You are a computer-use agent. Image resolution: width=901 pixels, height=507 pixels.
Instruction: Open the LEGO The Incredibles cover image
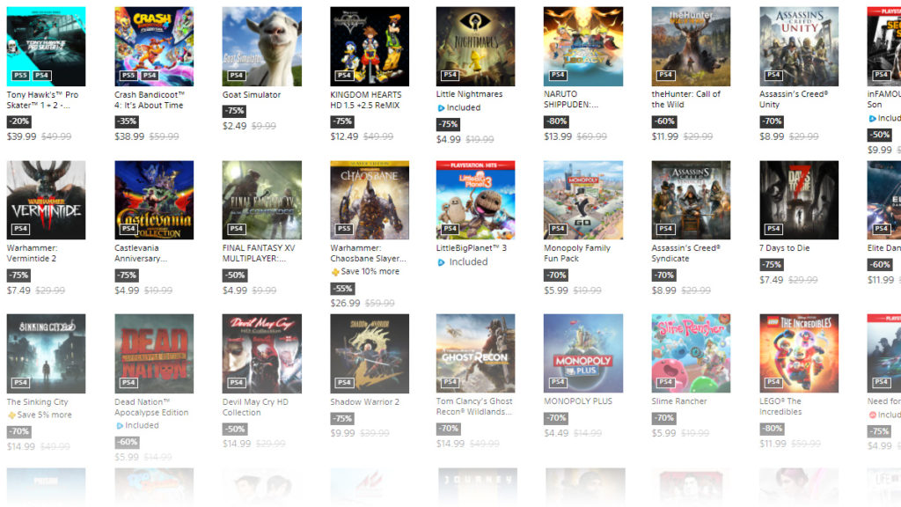[x=799, y=354]
